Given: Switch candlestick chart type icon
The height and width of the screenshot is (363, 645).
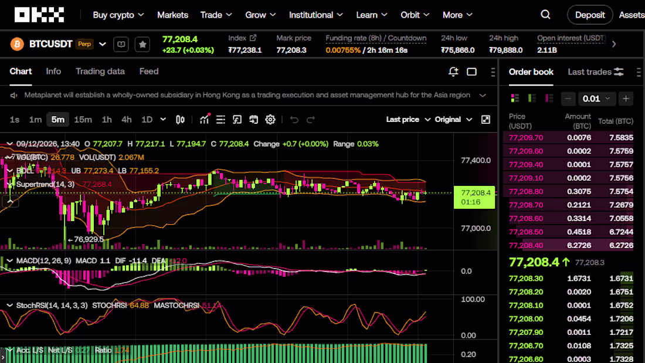Looking at the screenshot, I should [x=180, y=120].
